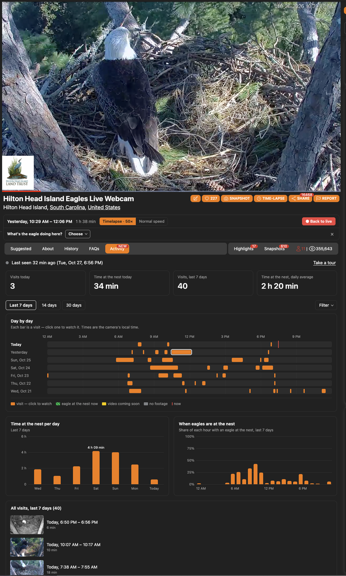Open thumbnail for Today 7:38 AM visit
This screenshot has width=346, height=576.
[x=27, y=568]
